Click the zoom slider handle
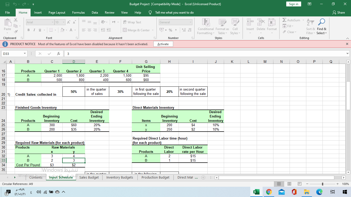The height and width of the screenshot is (197, 351). coord(322,184)
